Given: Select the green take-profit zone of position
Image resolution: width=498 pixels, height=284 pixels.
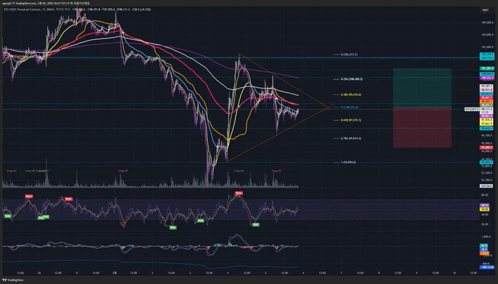Looking at the screenshot, I should pos(422,88).
